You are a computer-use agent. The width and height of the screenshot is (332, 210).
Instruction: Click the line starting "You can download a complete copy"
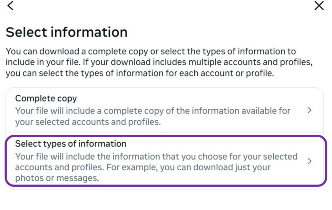tap(151, 52)
